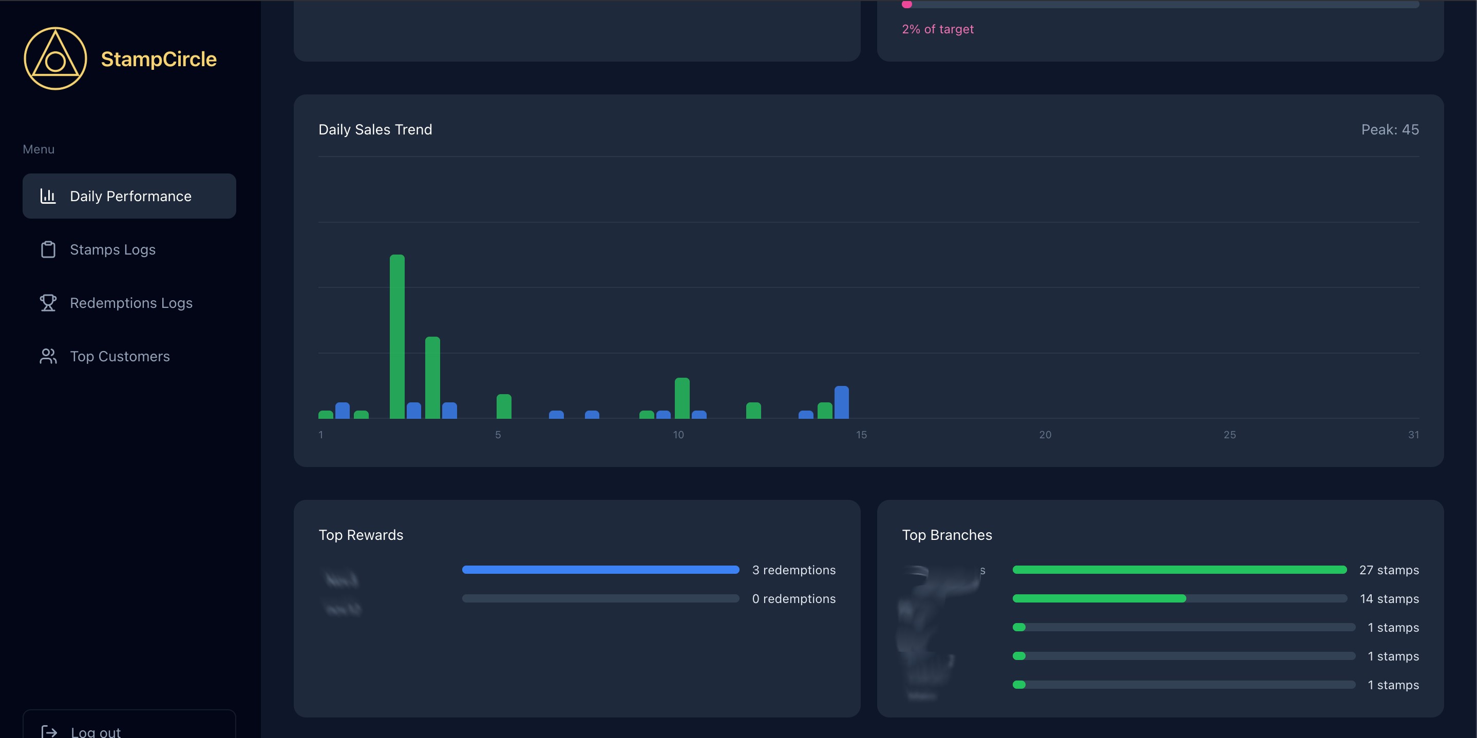1477x738 pixels.
Task: Click the Peak: 45 label
Action: coord(1389,129)
